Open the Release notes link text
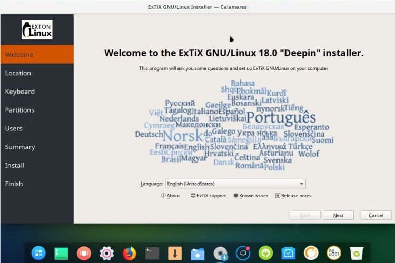Screen dimensions: 395x263 tap(296, 196)
